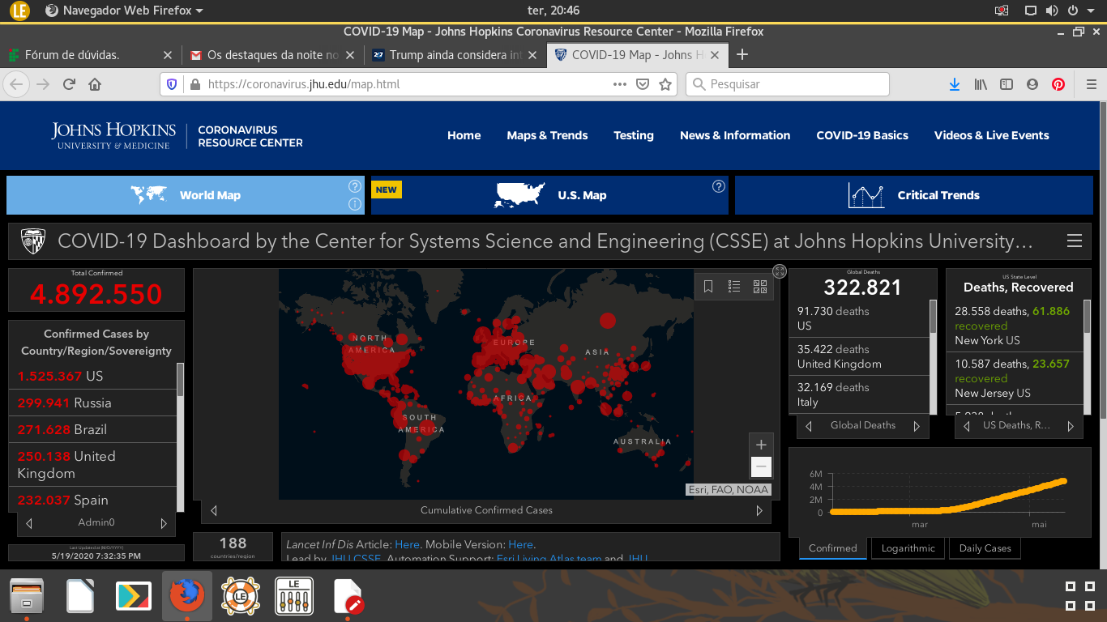
Task: Open the basemap gallery grid icon
Action: [760, 287]
